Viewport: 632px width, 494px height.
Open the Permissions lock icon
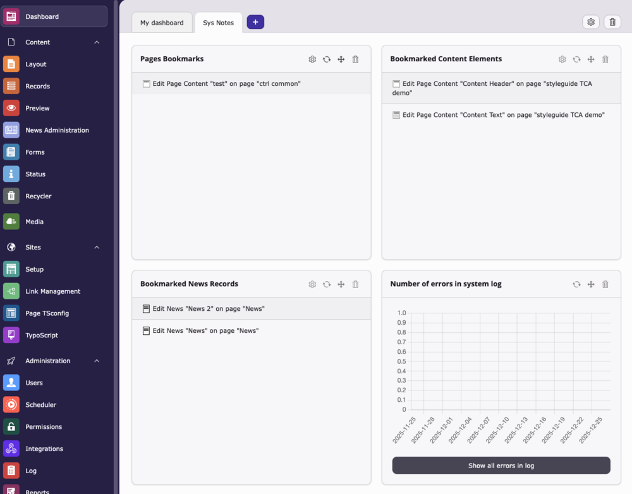tap(11, 426)
